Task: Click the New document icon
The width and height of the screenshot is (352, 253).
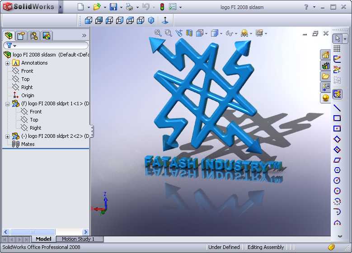Action: click(80, 7)
